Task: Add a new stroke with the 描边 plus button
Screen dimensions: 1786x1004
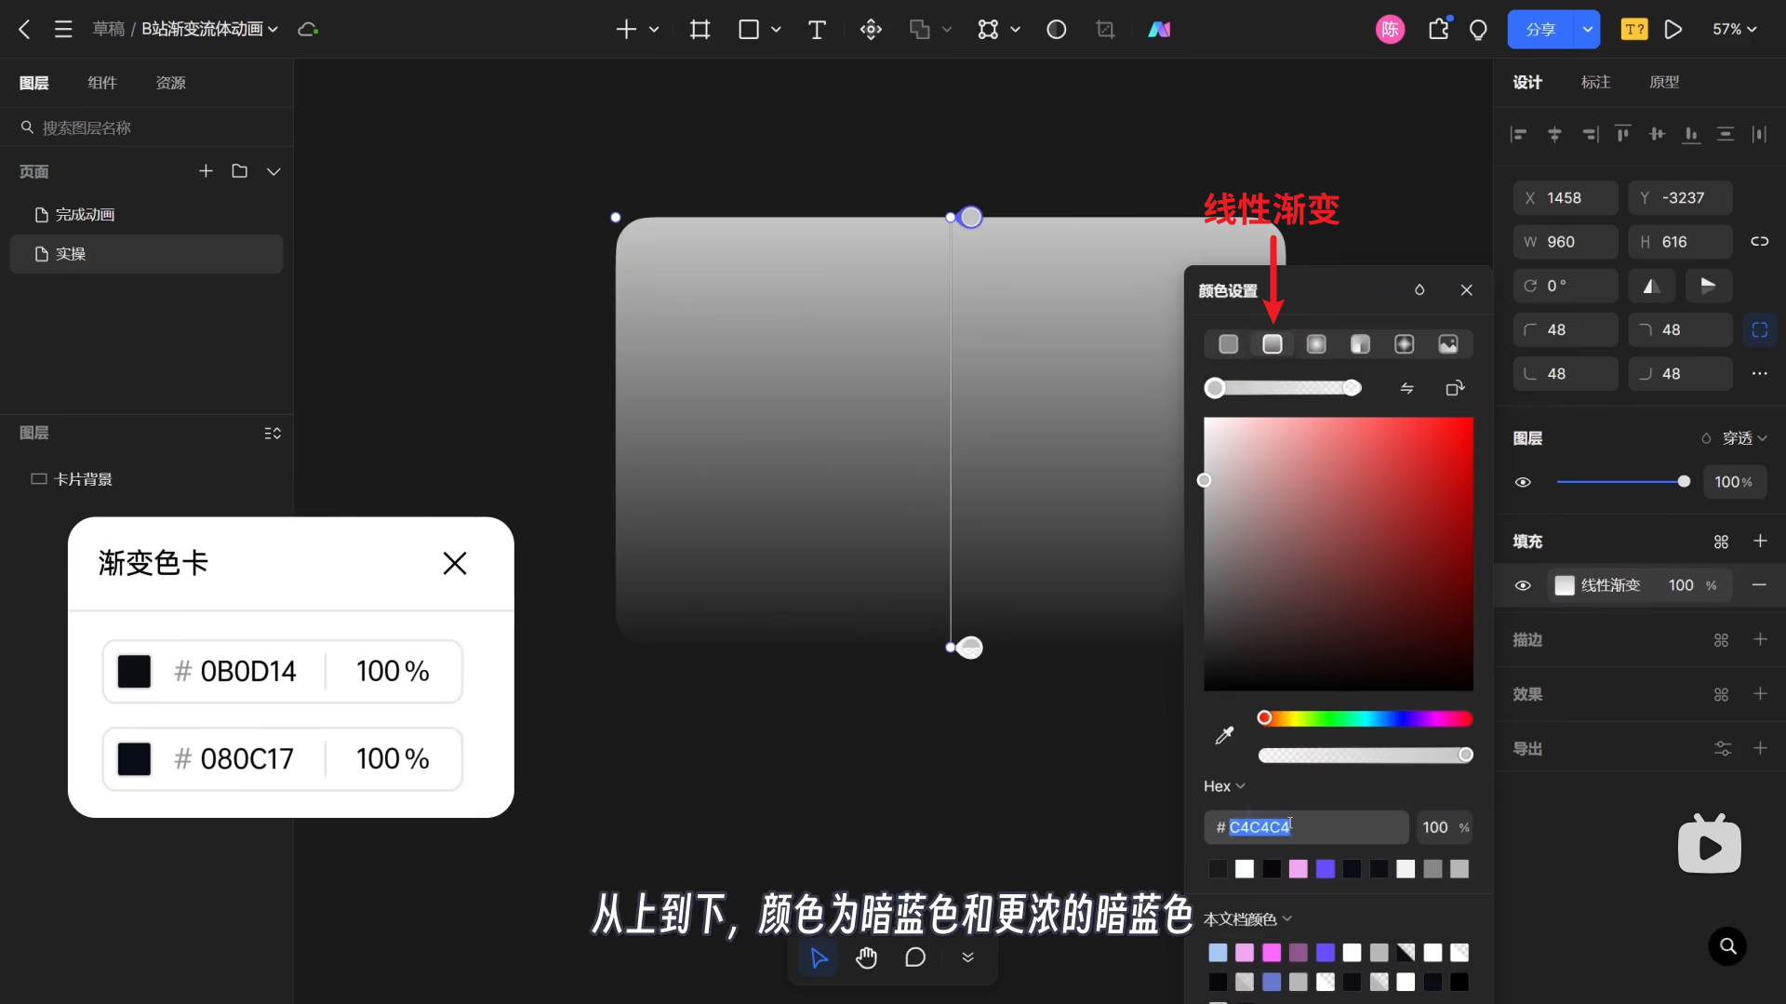Action: tap(1760, 640)
